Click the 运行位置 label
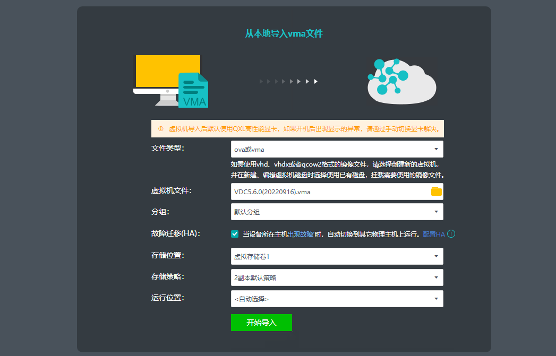This screenshot has width=556, height=356. (168, 298)
